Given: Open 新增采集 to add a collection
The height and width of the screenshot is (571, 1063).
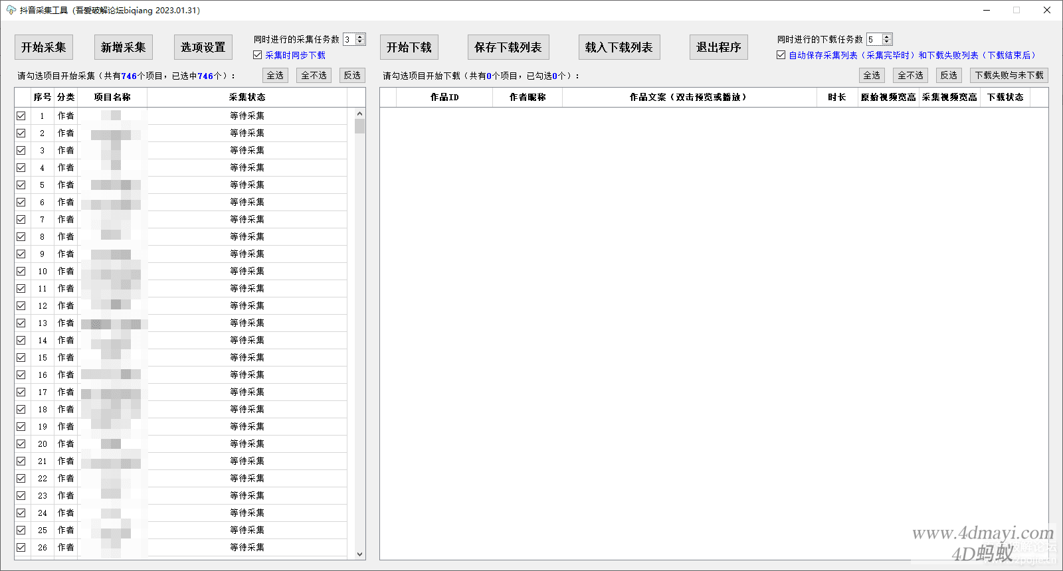Looking at the screenshot, I should [x=124, y=47].
